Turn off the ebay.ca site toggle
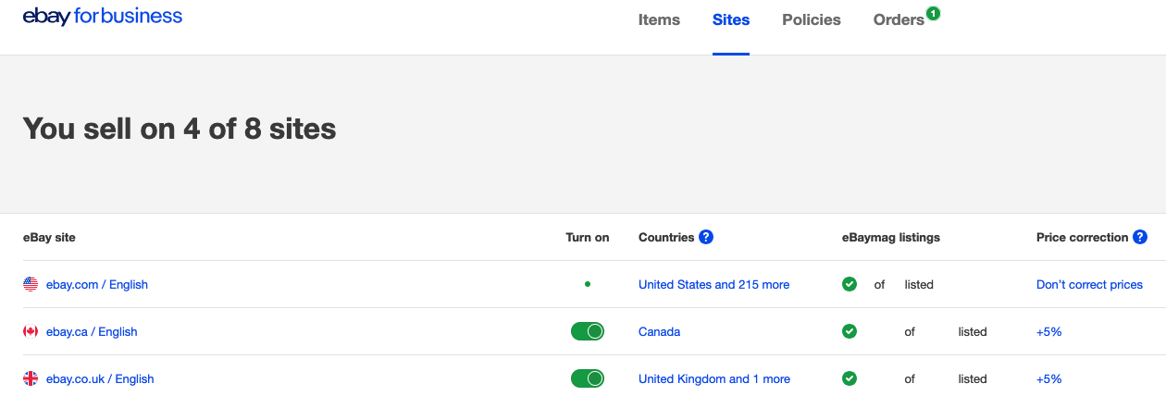The image size is (1166, 396). click(x=588, y=331)
